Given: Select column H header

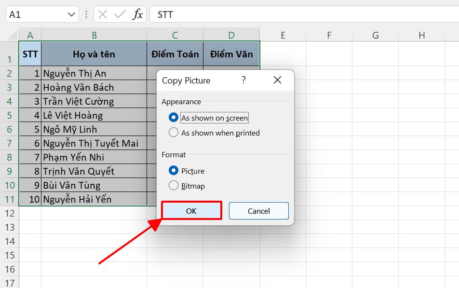Looking at the screenshot, I should [x=421, y=35].
